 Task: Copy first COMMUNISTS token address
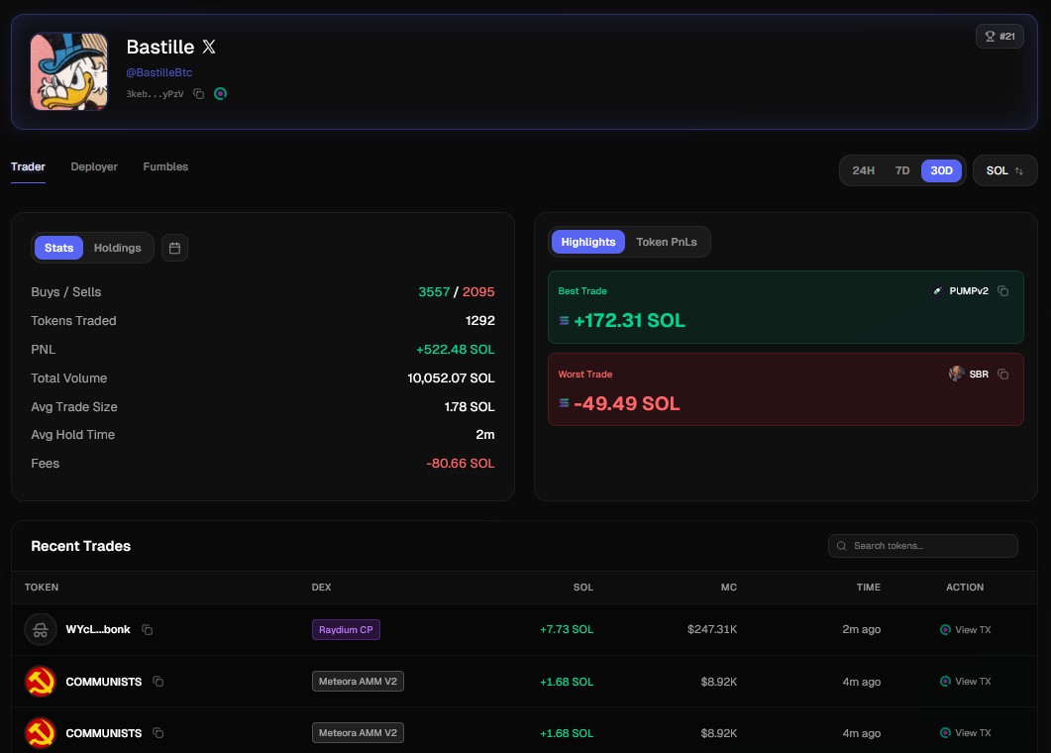click(x=158, y=682)
